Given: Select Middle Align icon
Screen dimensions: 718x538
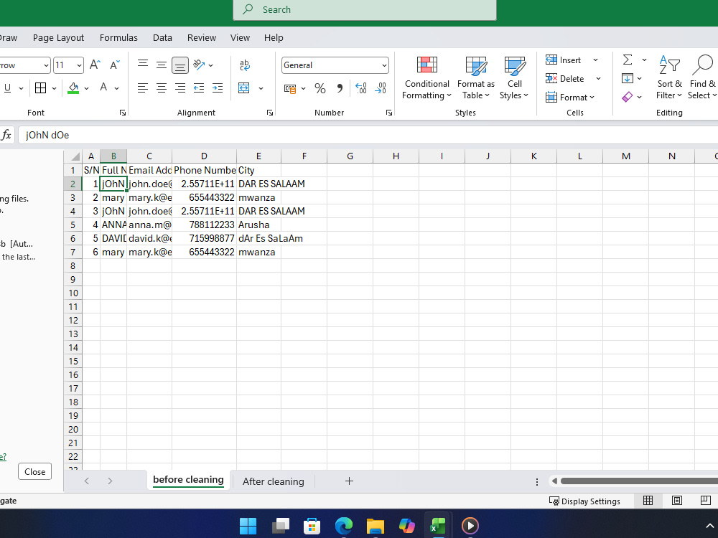Looking at the screenshot, I should [x=161, y=65].
